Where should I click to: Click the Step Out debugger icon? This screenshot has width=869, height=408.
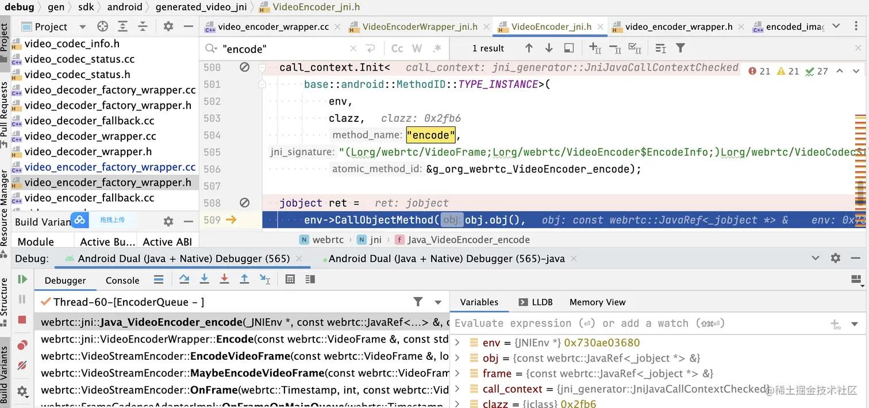click(x=244, y=279)
